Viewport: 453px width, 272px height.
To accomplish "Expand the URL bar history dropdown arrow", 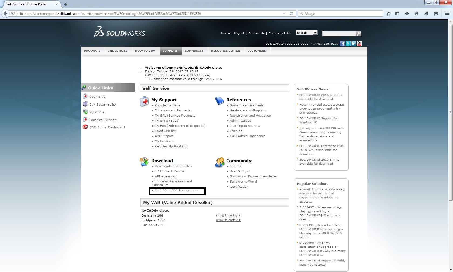I will tap(284, 13).
